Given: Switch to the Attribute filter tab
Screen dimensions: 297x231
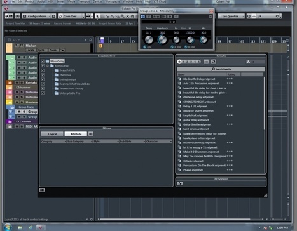Looking at the screenshot, I should (76, 134).
